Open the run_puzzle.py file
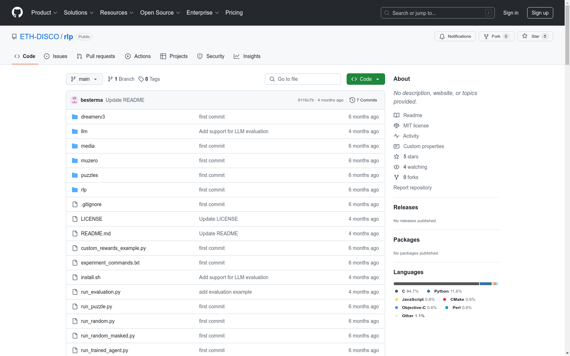The image size is (570, 356). coord(97,307)
